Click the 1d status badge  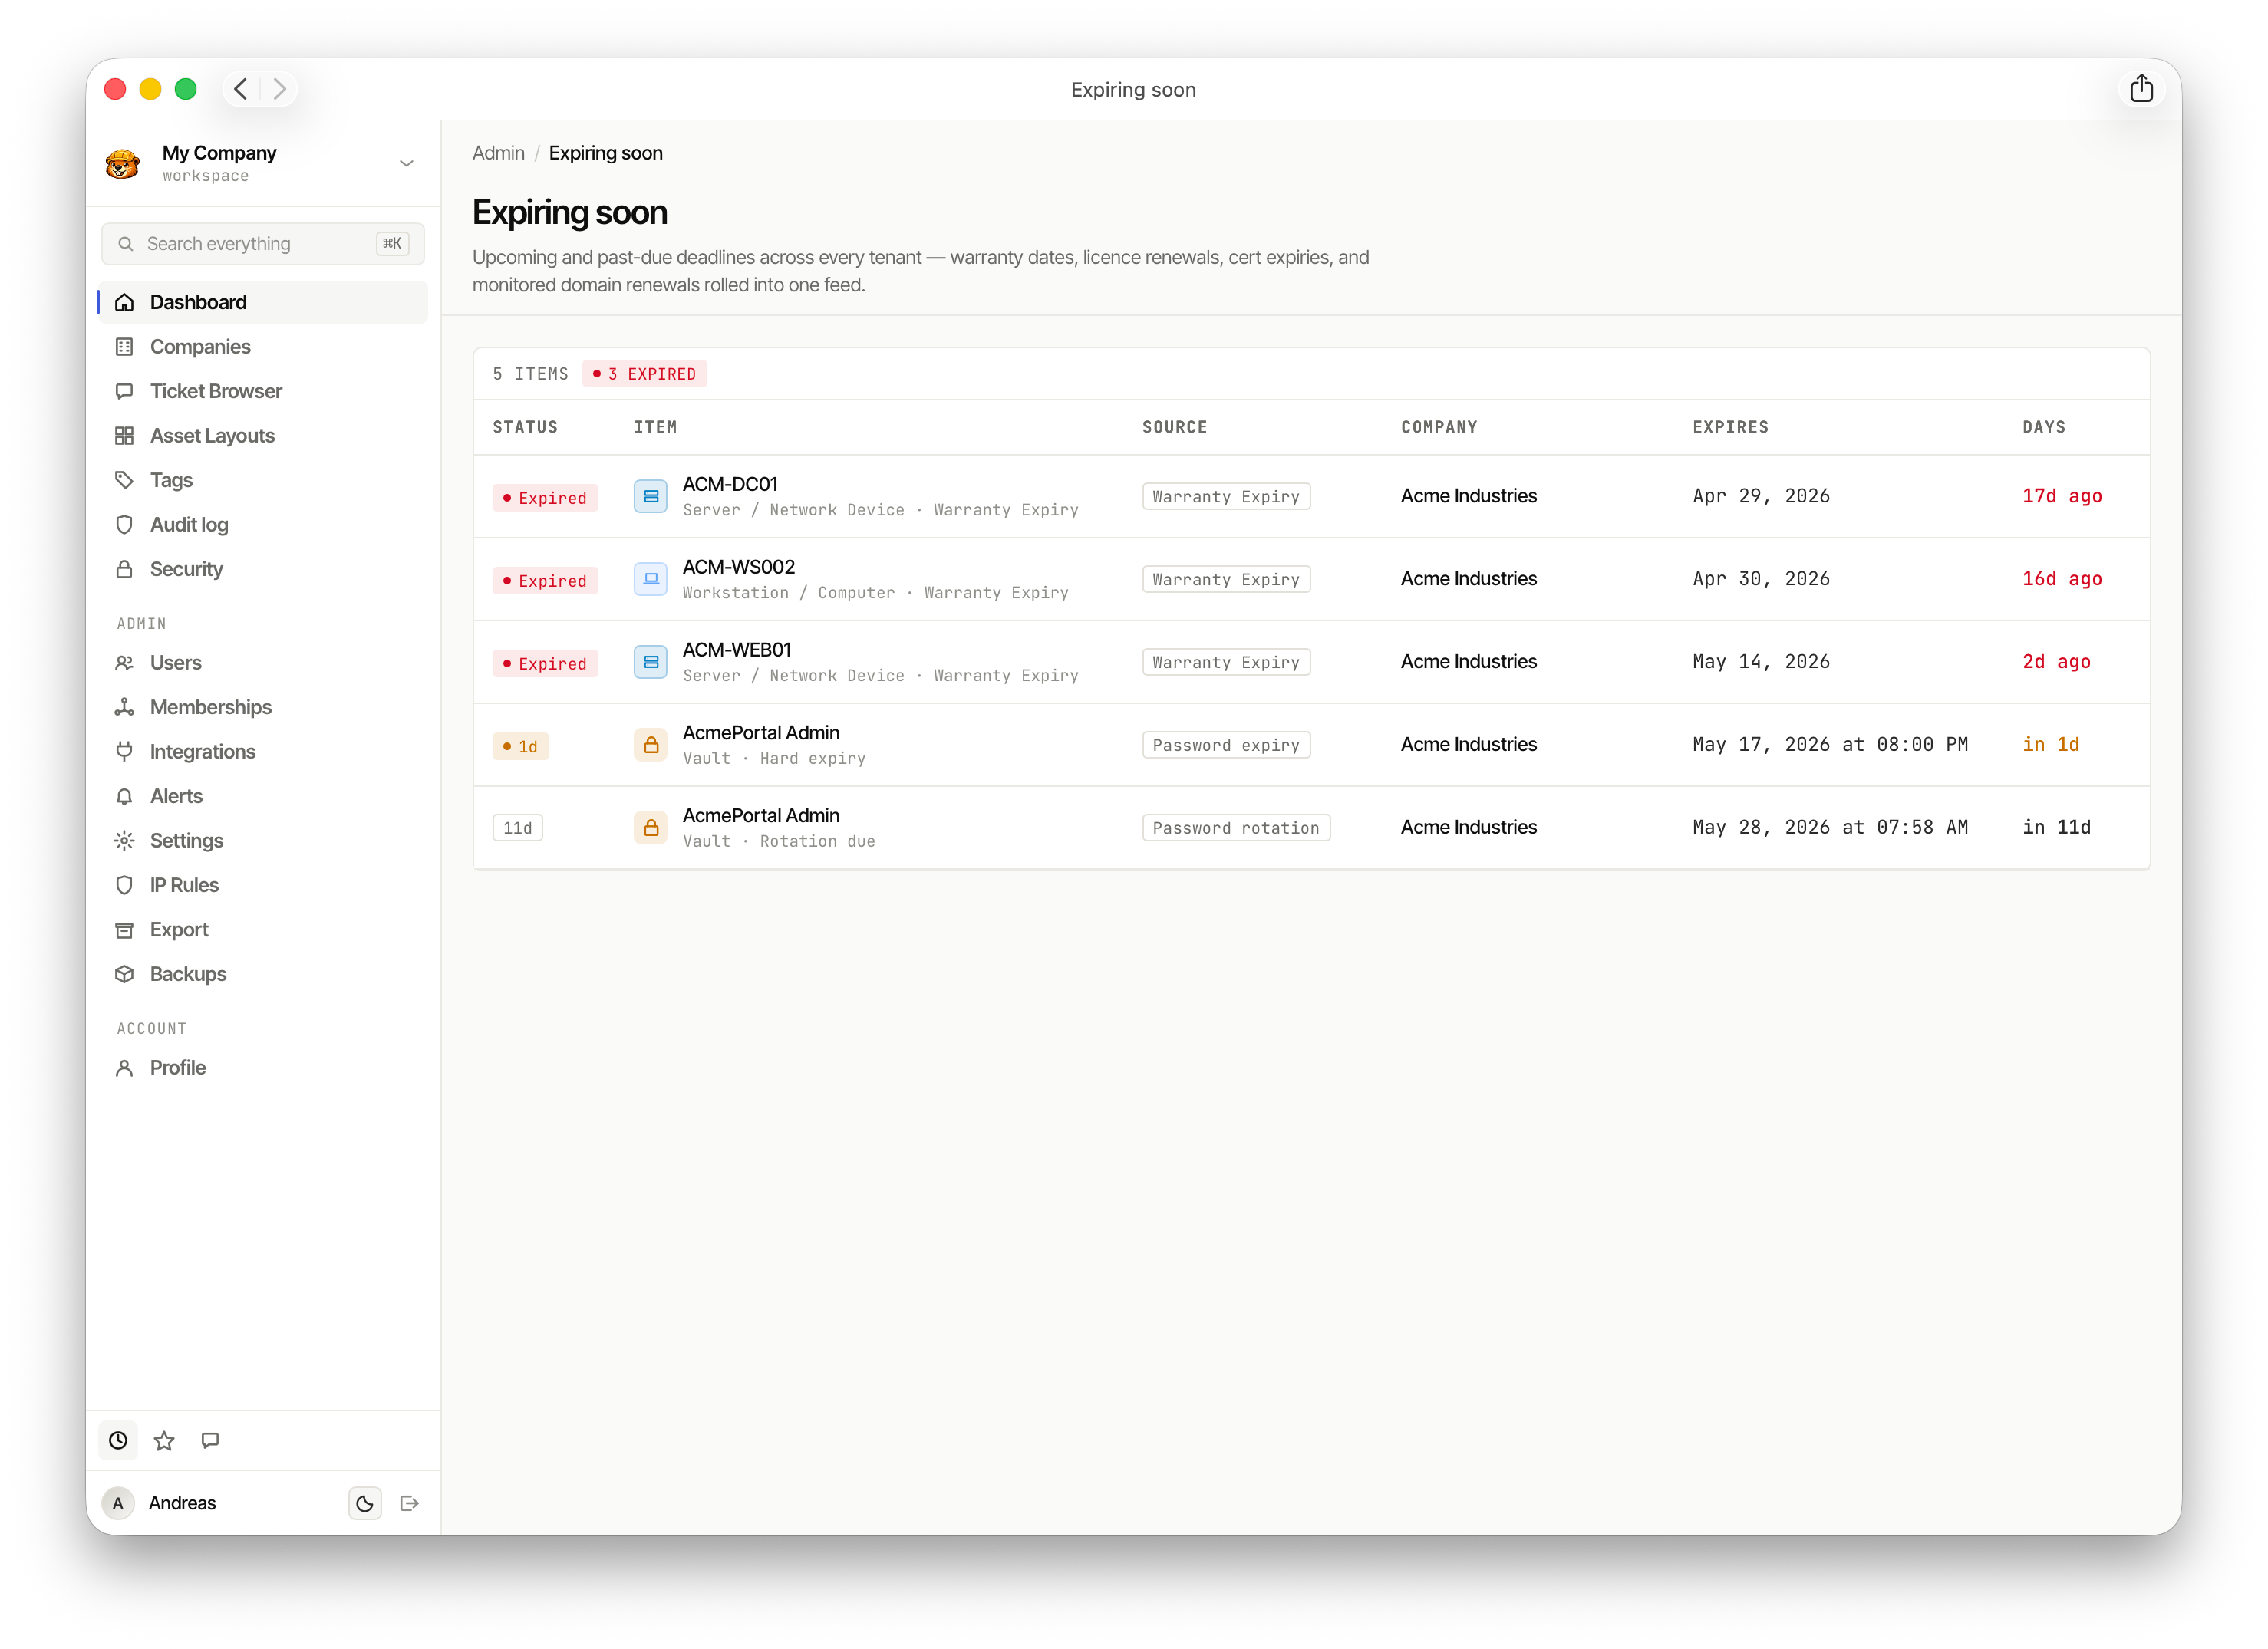coord(520,746)
